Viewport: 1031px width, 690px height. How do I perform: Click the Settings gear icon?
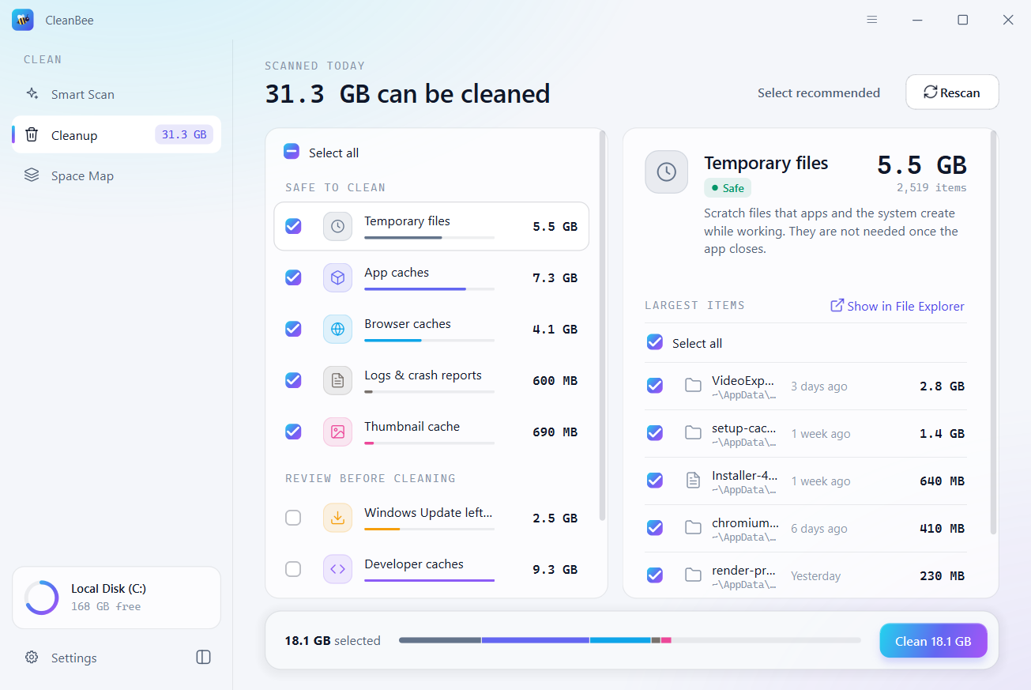tap(32, 658)
